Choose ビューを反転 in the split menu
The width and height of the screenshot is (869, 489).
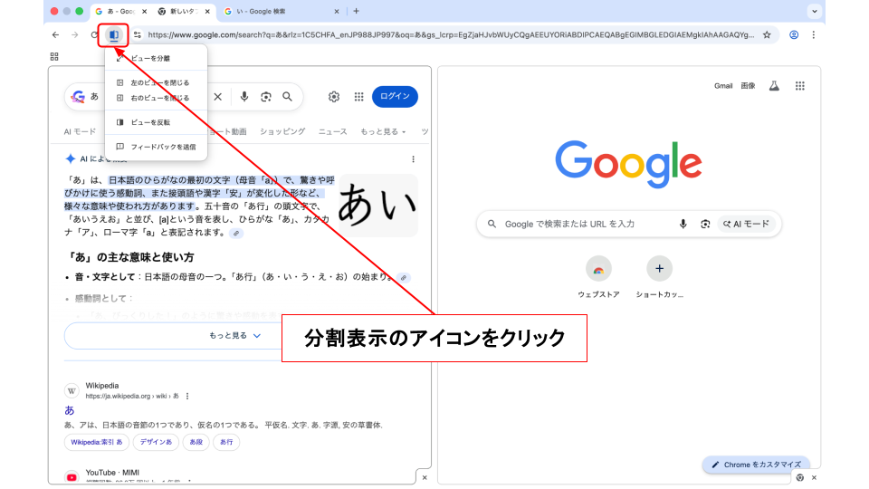[149, 122]
